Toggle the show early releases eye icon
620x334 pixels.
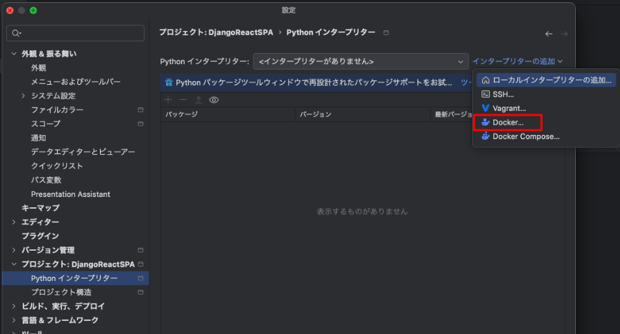coord(214,100)
